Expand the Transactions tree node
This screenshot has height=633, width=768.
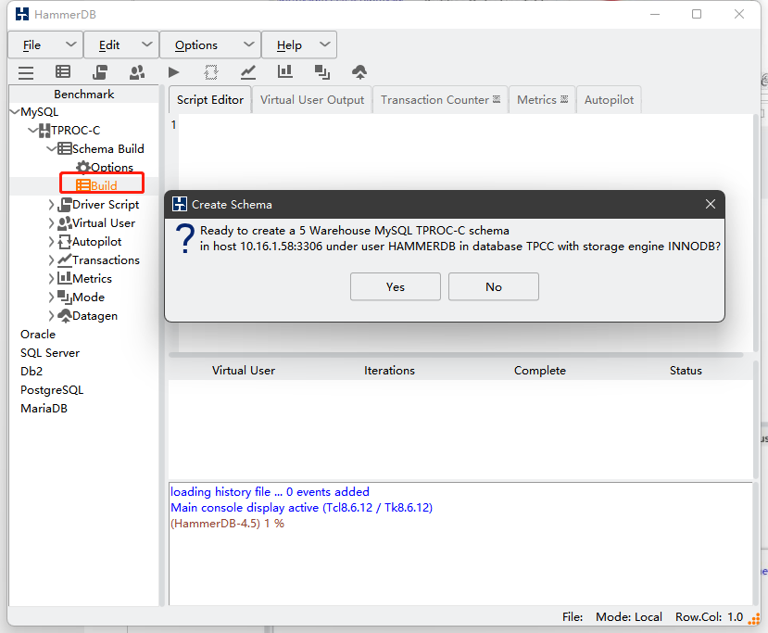52,260
